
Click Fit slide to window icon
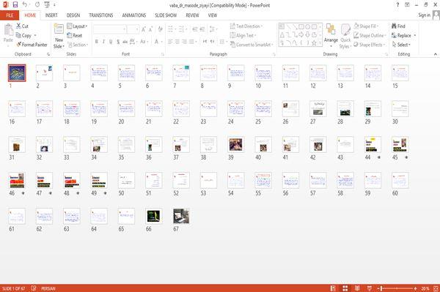(436, 288)
